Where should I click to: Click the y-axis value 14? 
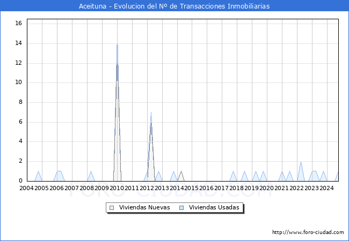(x=19, y=43)
